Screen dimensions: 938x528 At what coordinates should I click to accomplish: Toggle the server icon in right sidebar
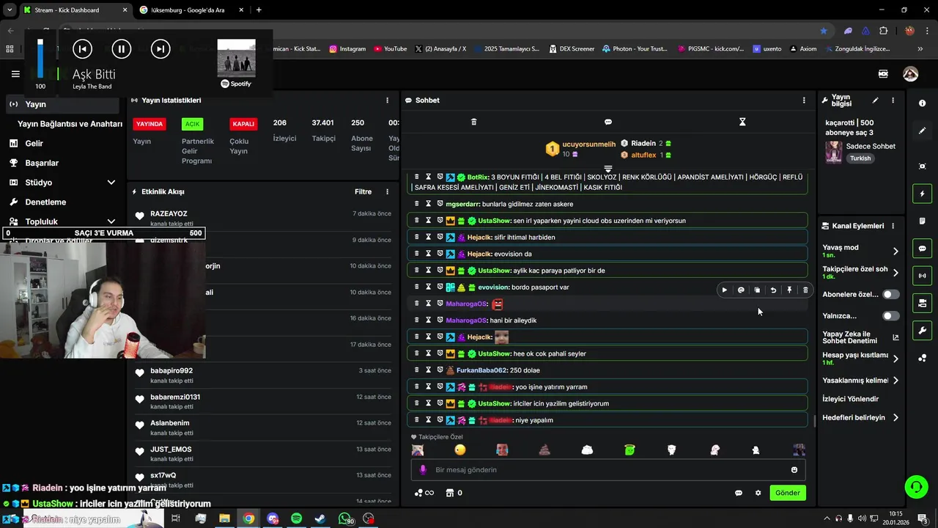click(922, 303)
